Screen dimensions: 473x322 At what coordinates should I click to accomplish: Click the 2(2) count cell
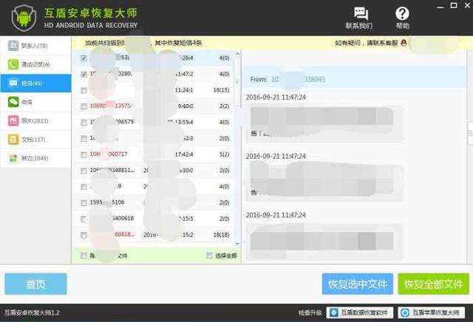click(224, 106)
